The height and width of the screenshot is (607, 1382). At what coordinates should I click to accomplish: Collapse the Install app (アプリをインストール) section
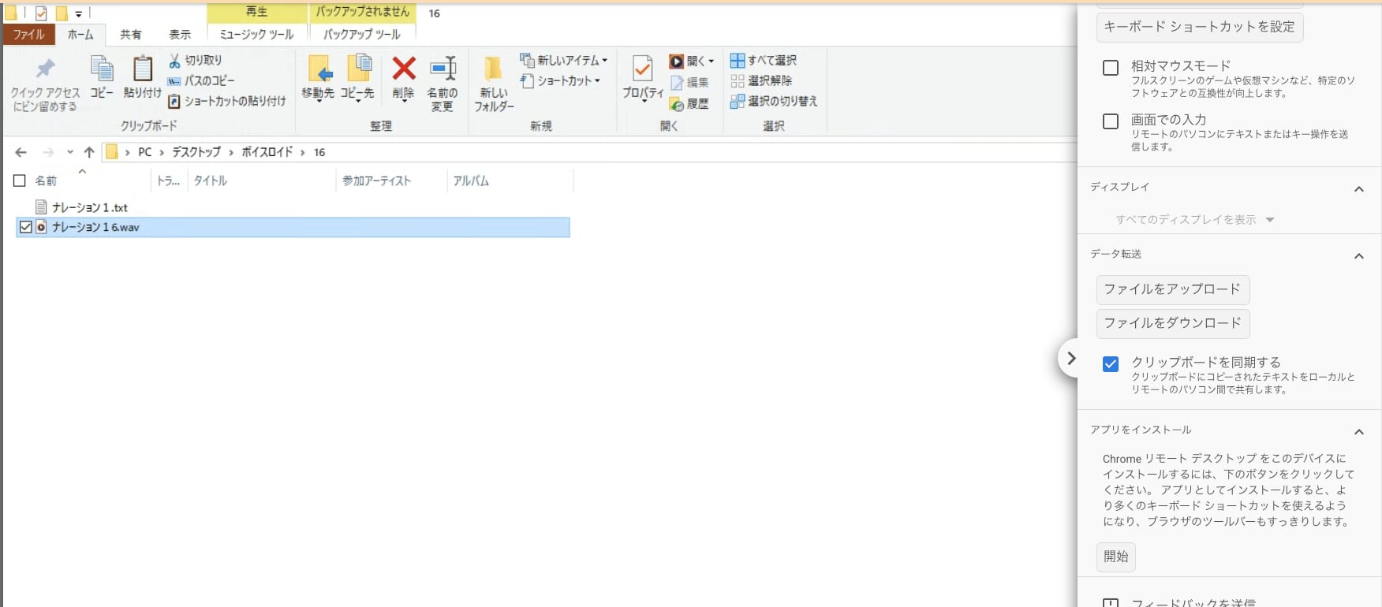1359,432
